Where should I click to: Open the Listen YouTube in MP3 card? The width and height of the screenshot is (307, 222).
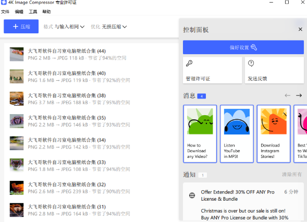click(237, 134)
